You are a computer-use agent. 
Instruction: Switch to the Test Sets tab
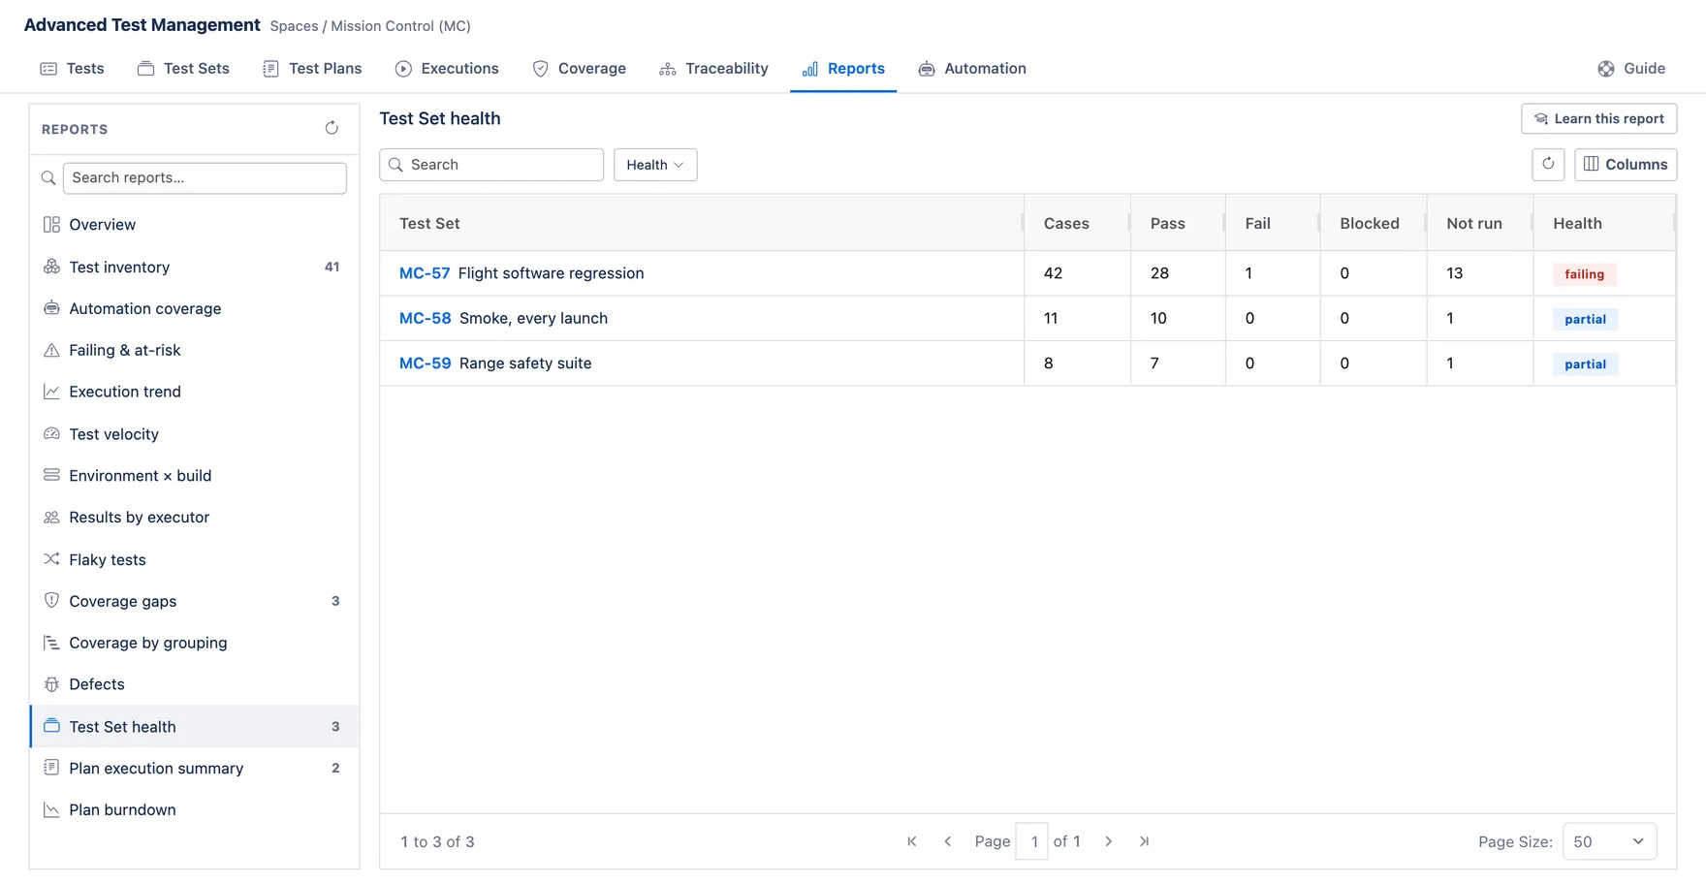pyautogui.click(x=183, y=69)
